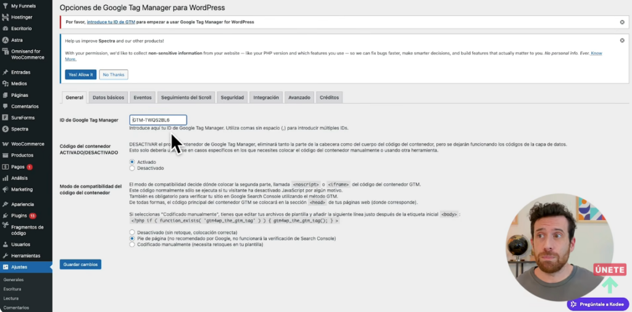Follow the introduce tu ID de GTM link

click(x=111, y=22)
